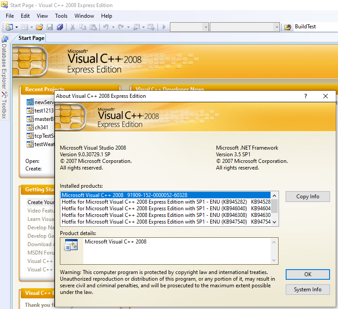Select the Hotfix KB945282 row

coord(165,202)
